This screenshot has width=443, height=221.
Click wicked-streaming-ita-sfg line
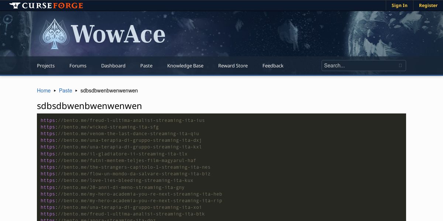[x=100, y=127]
